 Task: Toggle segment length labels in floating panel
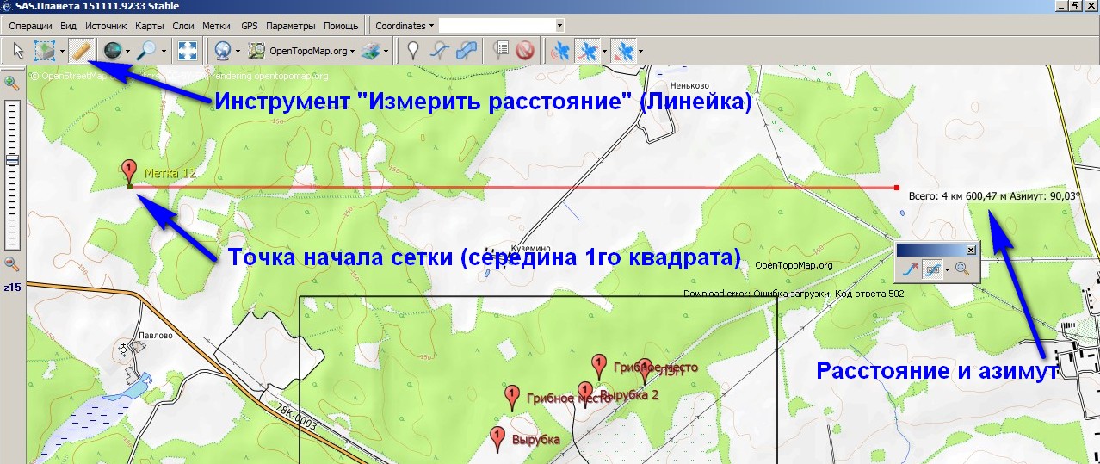pos(933,269)
